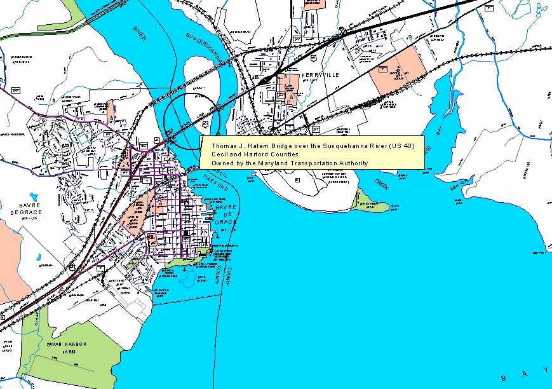Click the anchor symbol south of the green park
This screenshot has width=552, height=389.
[x=184, y=268]
